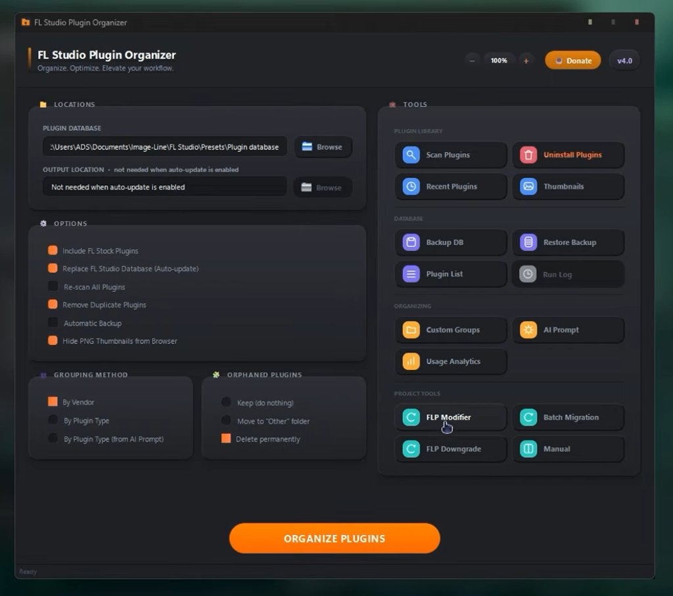Click the TOOLS section heading

(x=415, y=104)
